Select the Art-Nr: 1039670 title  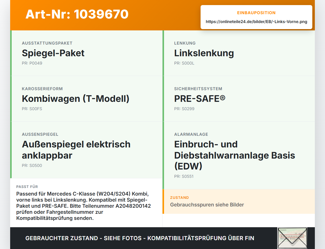(77, 14)
